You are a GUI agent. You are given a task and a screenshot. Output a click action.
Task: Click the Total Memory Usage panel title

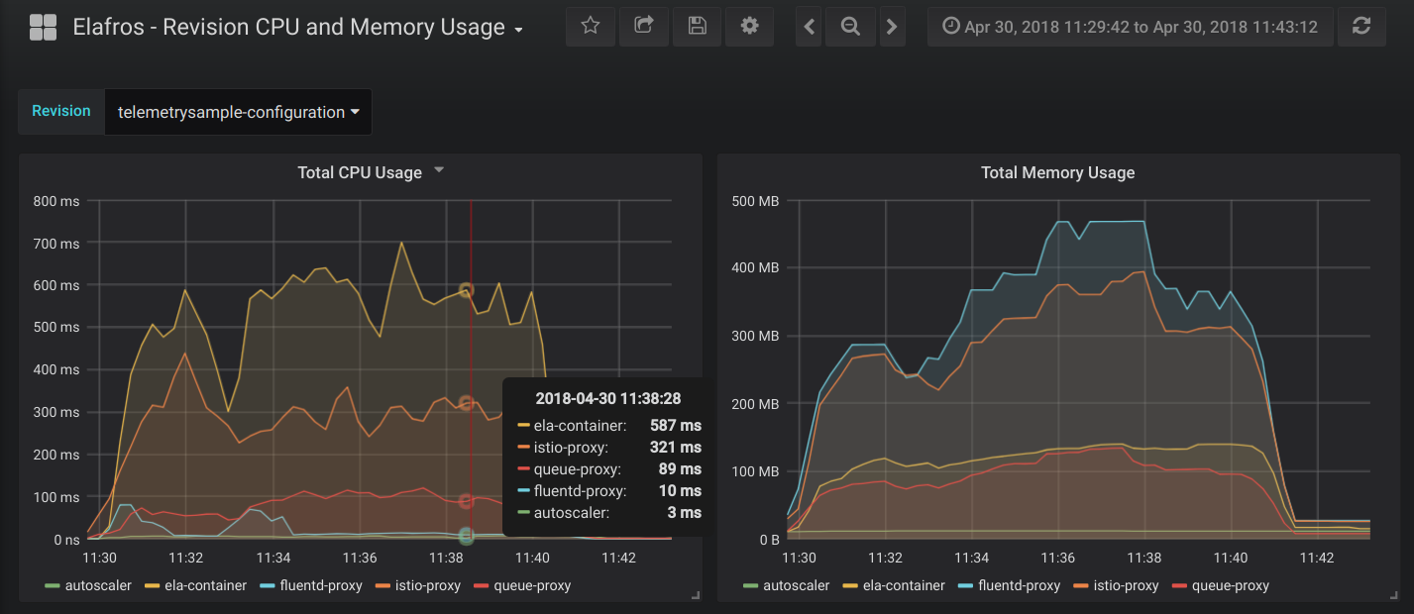(x=1057, y=172)
